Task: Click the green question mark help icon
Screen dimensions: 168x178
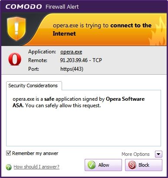Action: (x=9, y=167)
